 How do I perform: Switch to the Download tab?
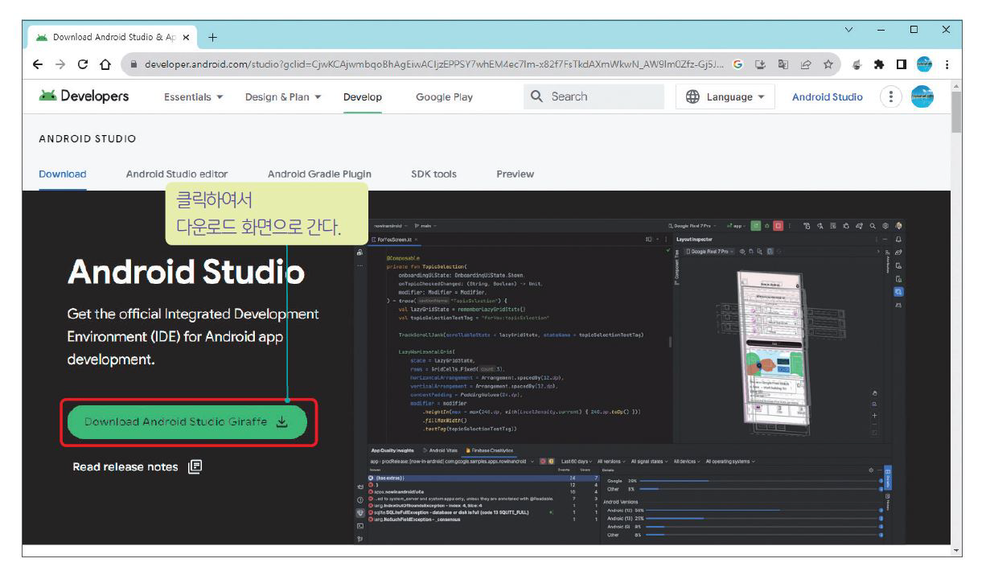coord(63,174)
